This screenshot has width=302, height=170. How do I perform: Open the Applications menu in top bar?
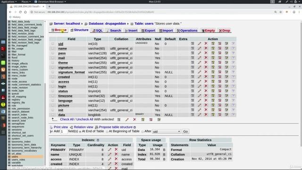coord(9,1)
